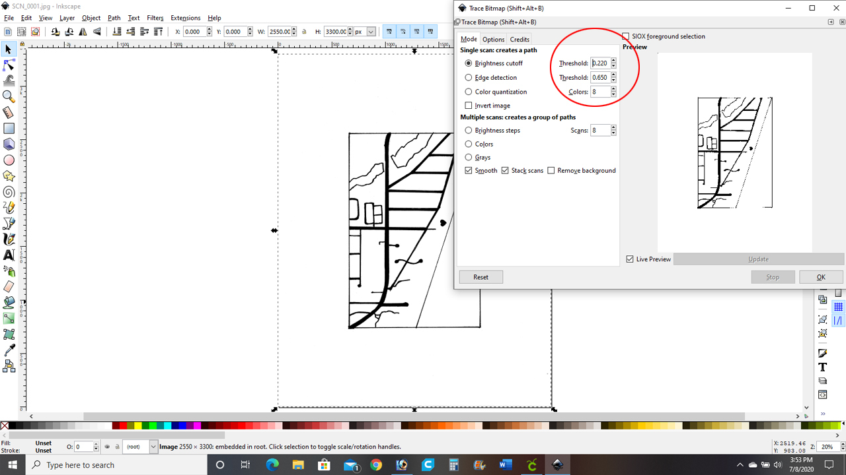Disable the Live Preview checkbox
The image size is (846, 475).
[630, 259]
